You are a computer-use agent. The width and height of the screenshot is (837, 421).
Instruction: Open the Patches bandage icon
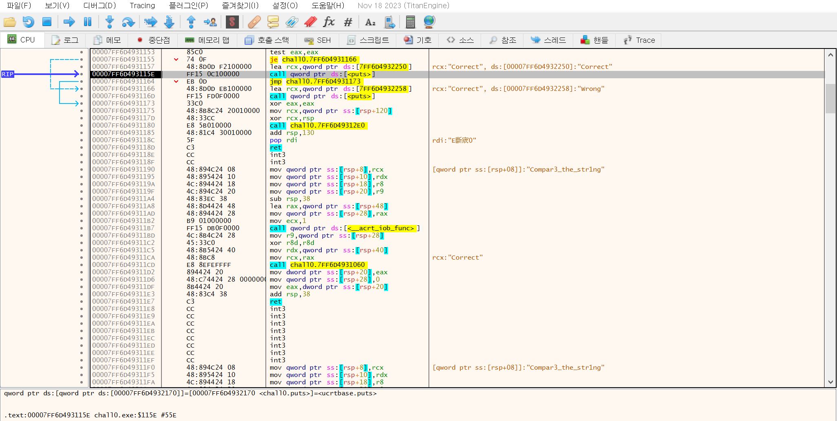254,22
